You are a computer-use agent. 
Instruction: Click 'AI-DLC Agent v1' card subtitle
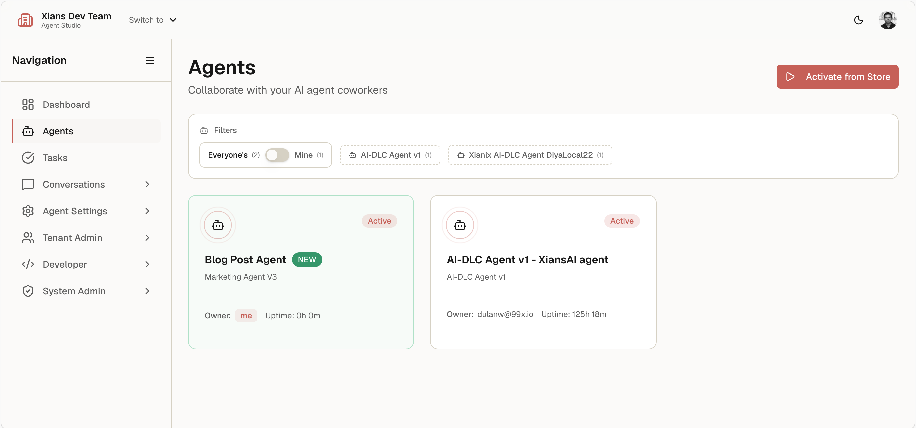476,277
